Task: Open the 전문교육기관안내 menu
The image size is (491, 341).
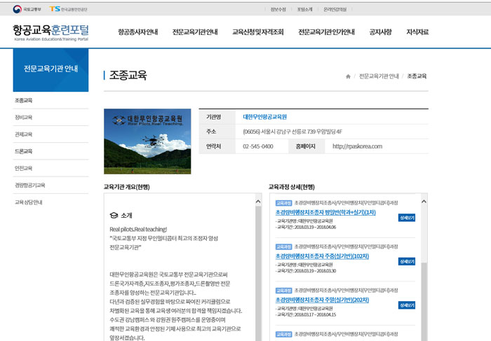Action: coord(195,32)
